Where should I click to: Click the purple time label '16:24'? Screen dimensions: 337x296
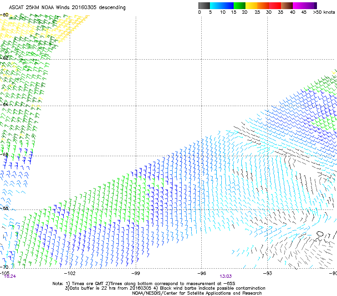pyautogui.click(x=10, y=276)
